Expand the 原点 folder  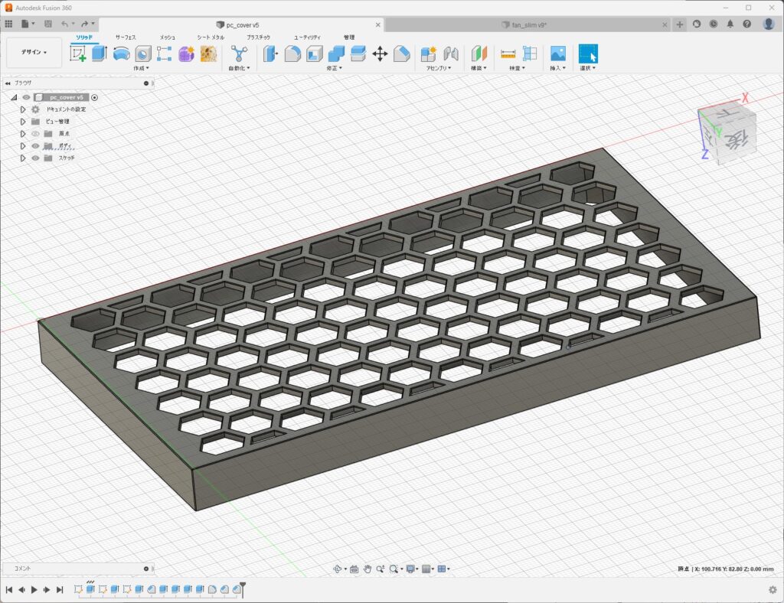tap(22, 133)
